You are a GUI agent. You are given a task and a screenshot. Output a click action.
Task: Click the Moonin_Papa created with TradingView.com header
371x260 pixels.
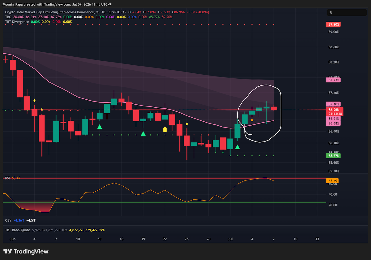coord(57,4)
